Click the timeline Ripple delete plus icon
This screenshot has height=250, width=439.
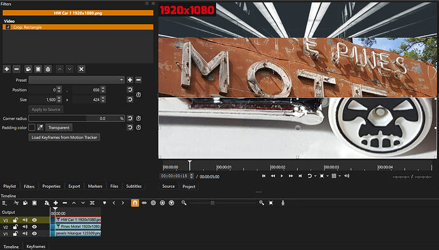(x=56, y=203)
